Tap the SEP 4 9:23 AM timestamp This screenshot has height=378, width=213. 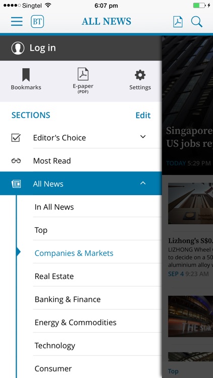coord(188,274)
